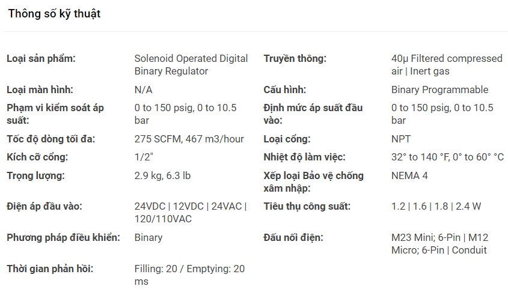Screen dimensions: 508x298
Task: Select the "NPT" port type value
Action: tap(401, 139)
